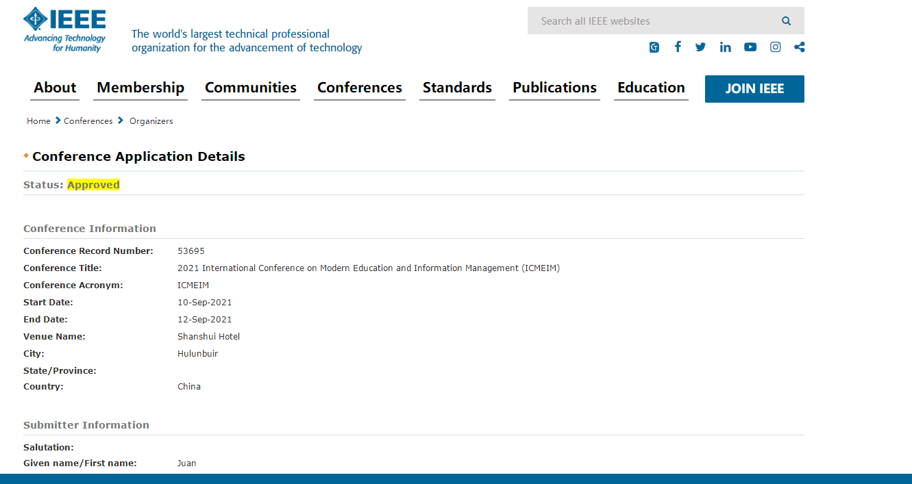Click country value China
The width and height of the screenshot is (912, 484).
[189, 387]
